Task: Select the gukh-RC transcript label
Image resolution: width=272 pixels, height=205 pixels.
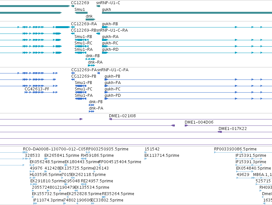Action: point(110,43)
